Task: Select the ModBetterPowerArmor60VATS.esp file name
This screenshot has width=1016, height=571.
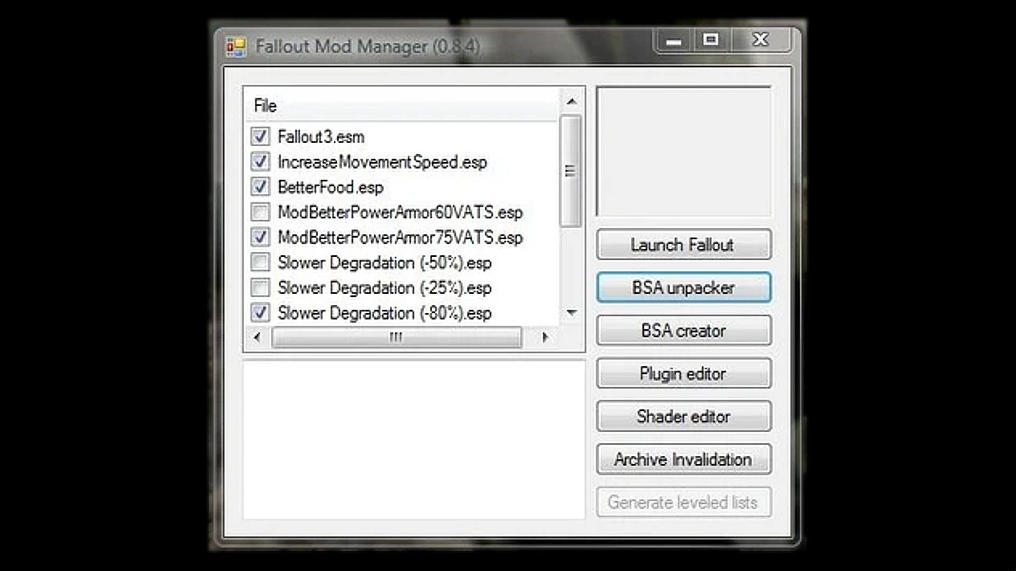Action: click(x=400, y=212)
